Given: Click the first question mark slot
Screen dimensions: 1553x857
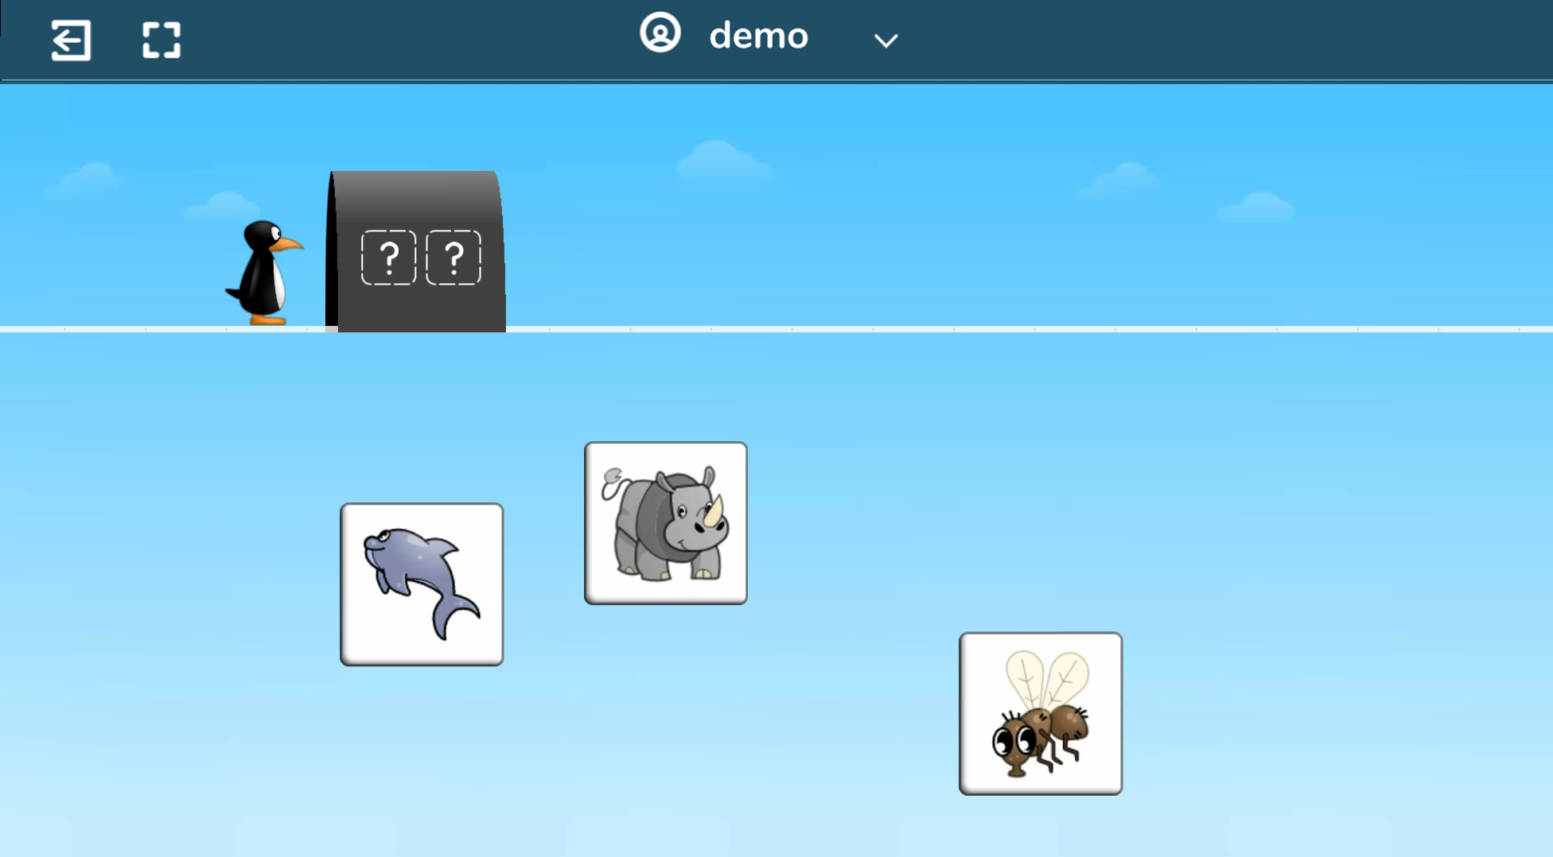Looking at the screenshot, I should pyautogui.click(x=388, y=258).
